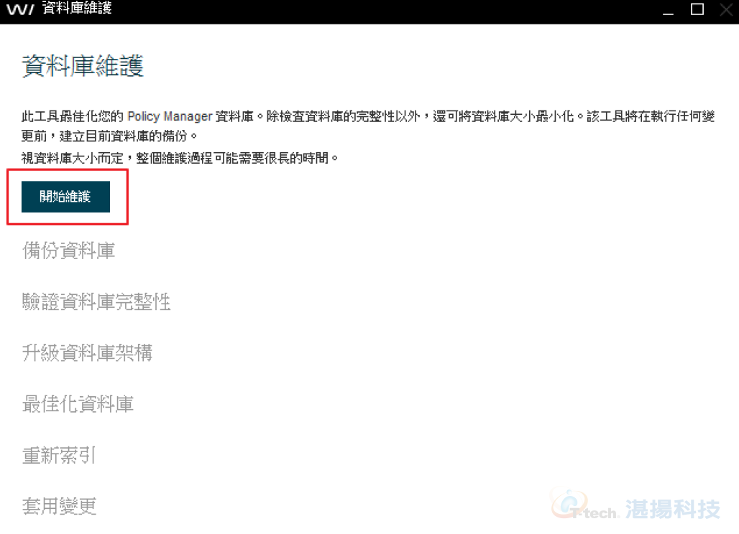Click the 湛揚科技 watermark text

[673, 509]
